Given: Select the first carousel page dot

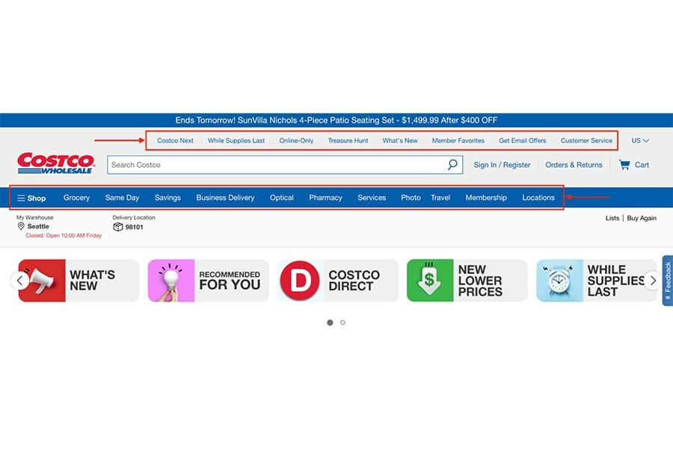Looking at the screenshot, I should click(330, 323).
